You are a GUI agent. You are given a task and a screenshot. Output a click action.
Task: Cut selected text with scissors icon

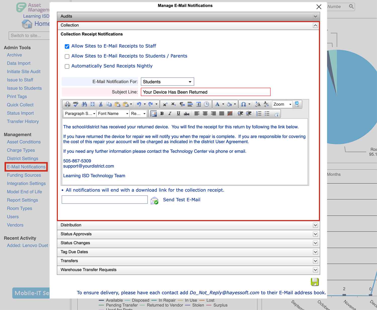click(101, 104)
